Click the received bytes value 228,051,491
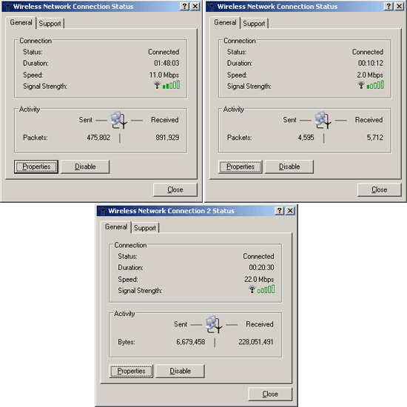407x407 pixels. click(256, 342)
